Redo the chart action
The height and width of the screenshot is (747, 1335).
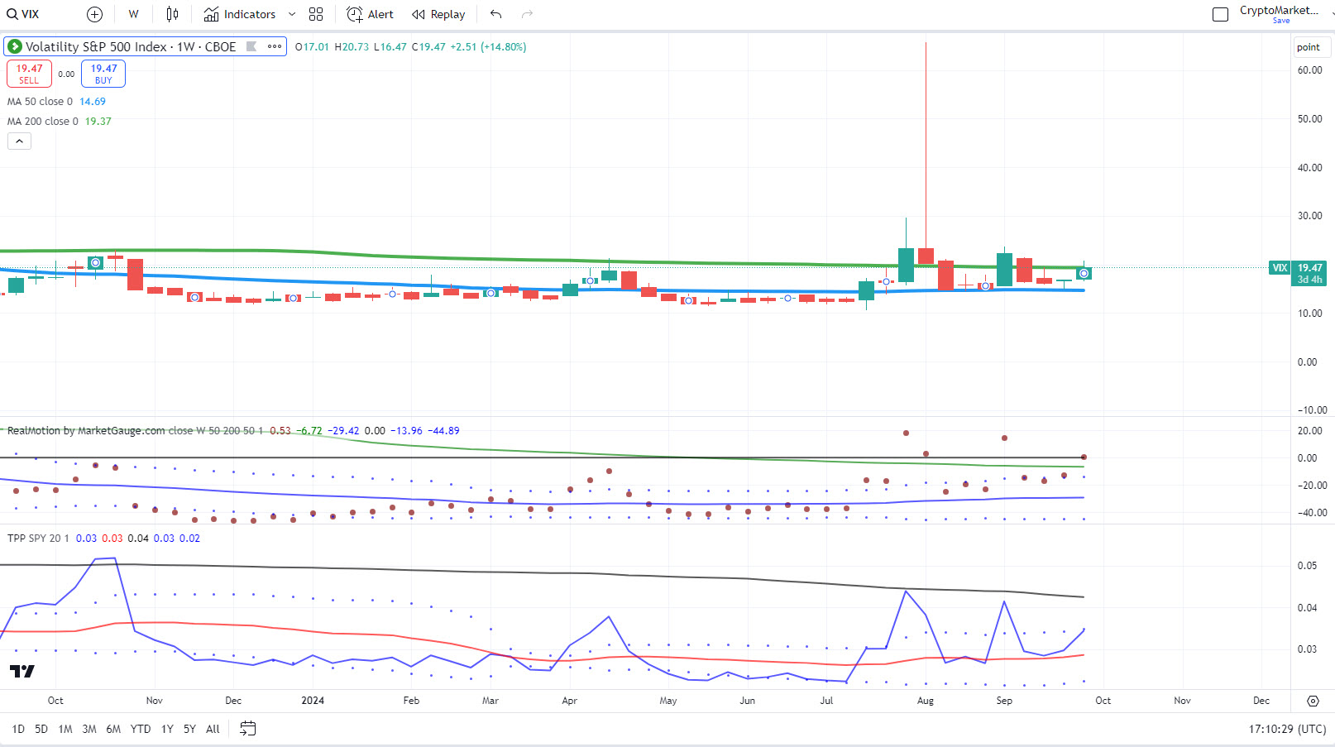point(527,14)
